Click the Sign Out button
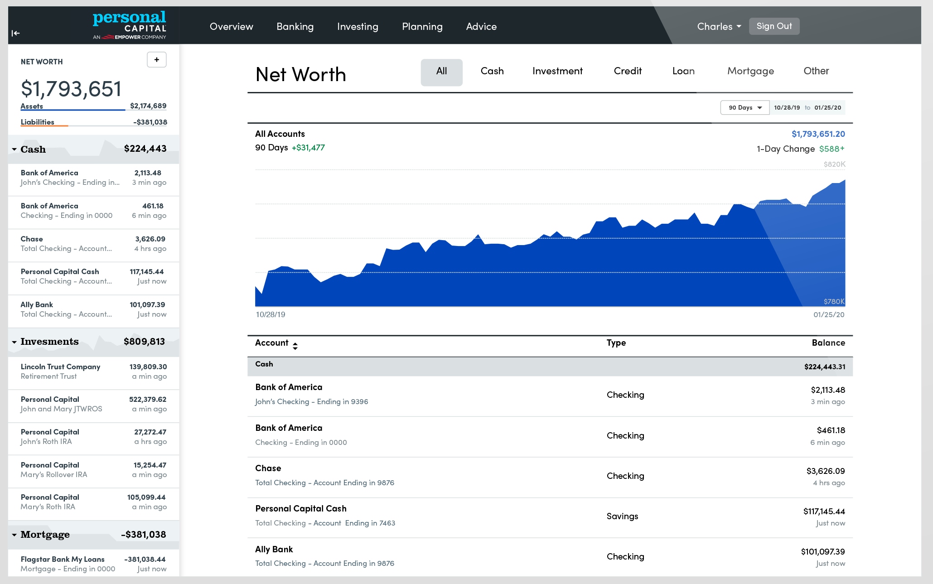The width and height of the screenshot is (933, 584). pyautogui.click(x=773, y=26)
